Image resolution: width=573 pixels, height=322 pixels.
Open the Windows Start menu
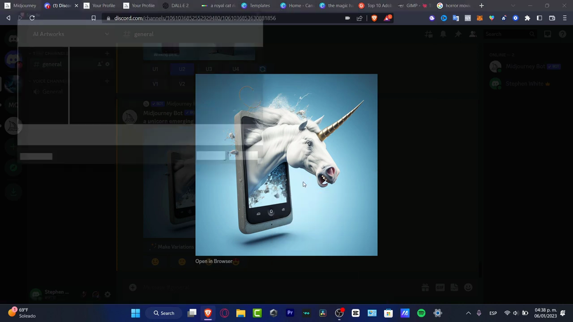135,313
